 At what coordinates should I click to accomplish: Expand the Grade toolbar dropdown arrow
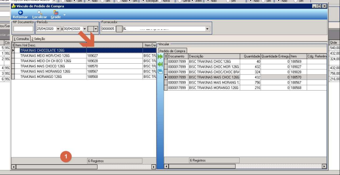[64, 15]
